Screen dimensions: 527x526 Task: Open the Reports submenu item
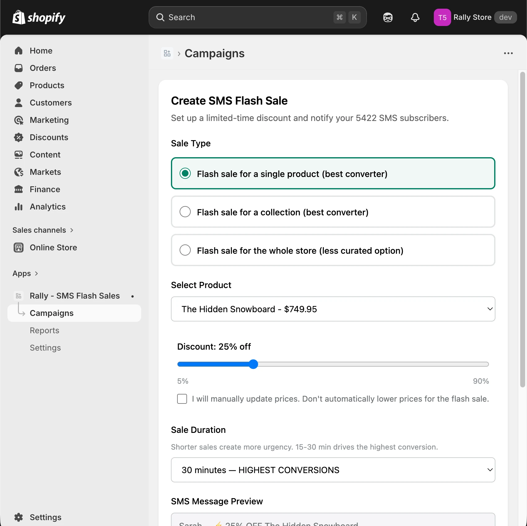tap(44, 330)
